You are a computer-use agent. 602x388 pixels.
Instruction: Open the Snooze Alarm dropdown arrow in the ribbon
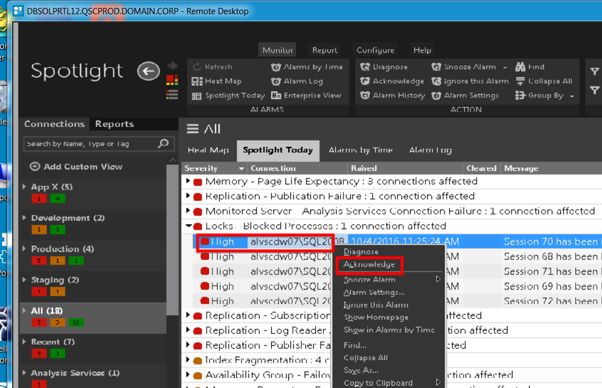tap(505, 67)
